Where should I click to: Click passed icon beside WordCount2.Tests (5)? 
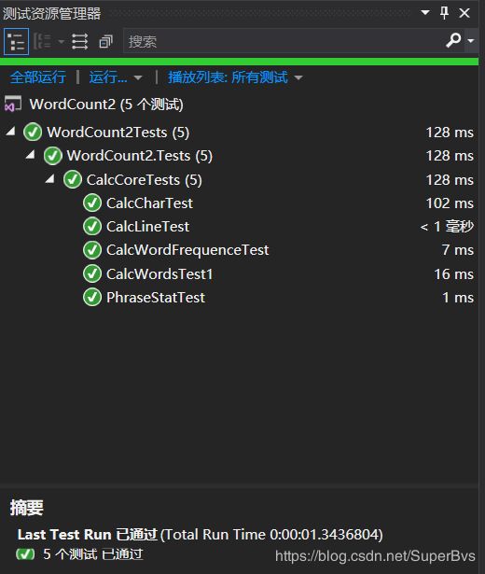coord(52,156)
